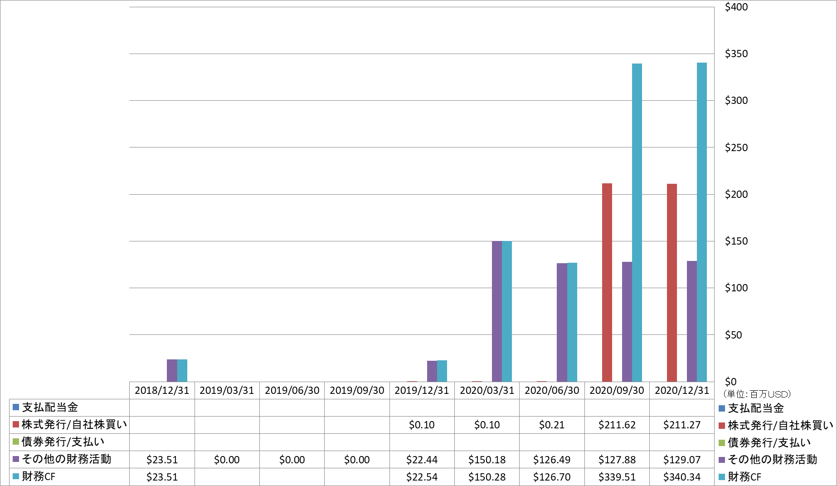Click the purple bar for 2020/06/30
The width and height of the screenshot is (837, 486).
(x=562, y=322)
